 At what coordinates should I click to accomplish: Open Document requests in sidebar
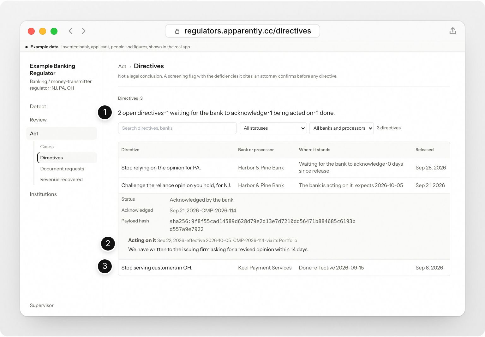(62, 169)
